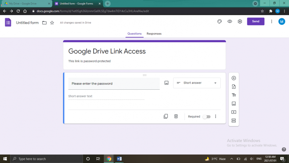This screenshot has width=289, height=163.
Task: Edit the form title Google Drive Link Access
Action: click(107, 51)
